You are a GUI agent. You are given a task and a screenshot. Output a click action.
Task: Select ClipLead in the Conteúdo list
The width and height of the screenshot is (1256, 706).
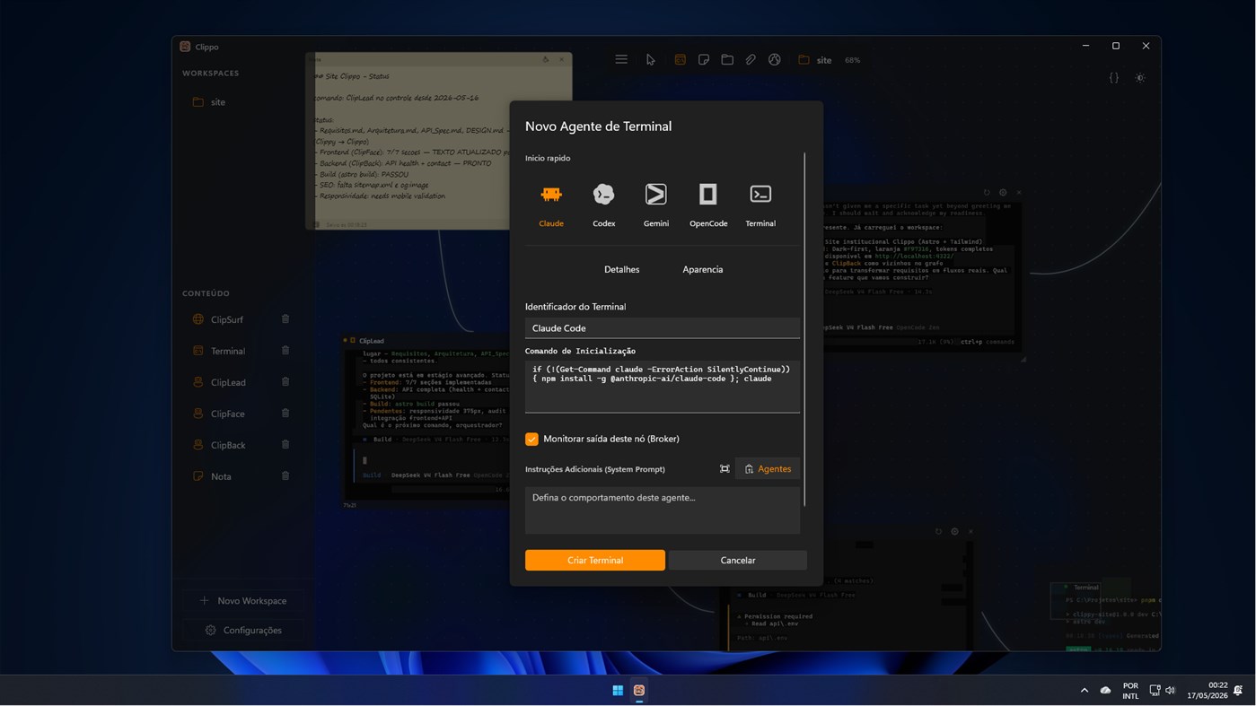click(228, 382)
